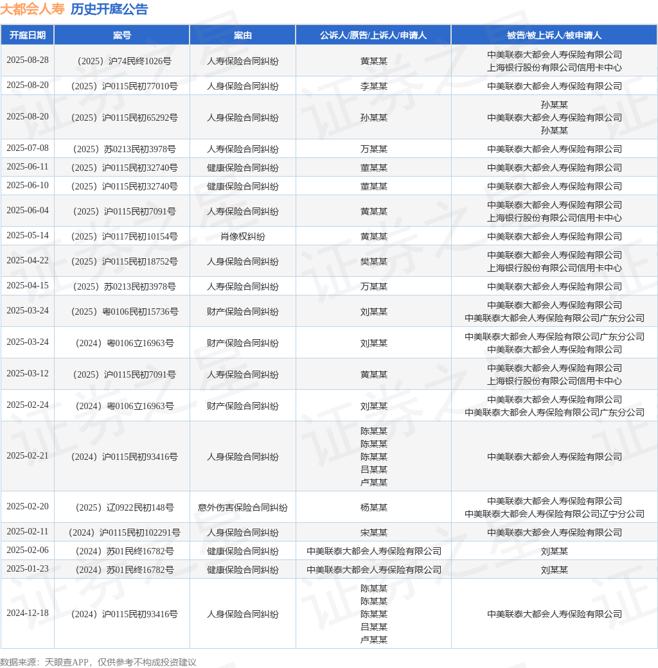Click cause 意外伤害保险合同纠纷

242,508
